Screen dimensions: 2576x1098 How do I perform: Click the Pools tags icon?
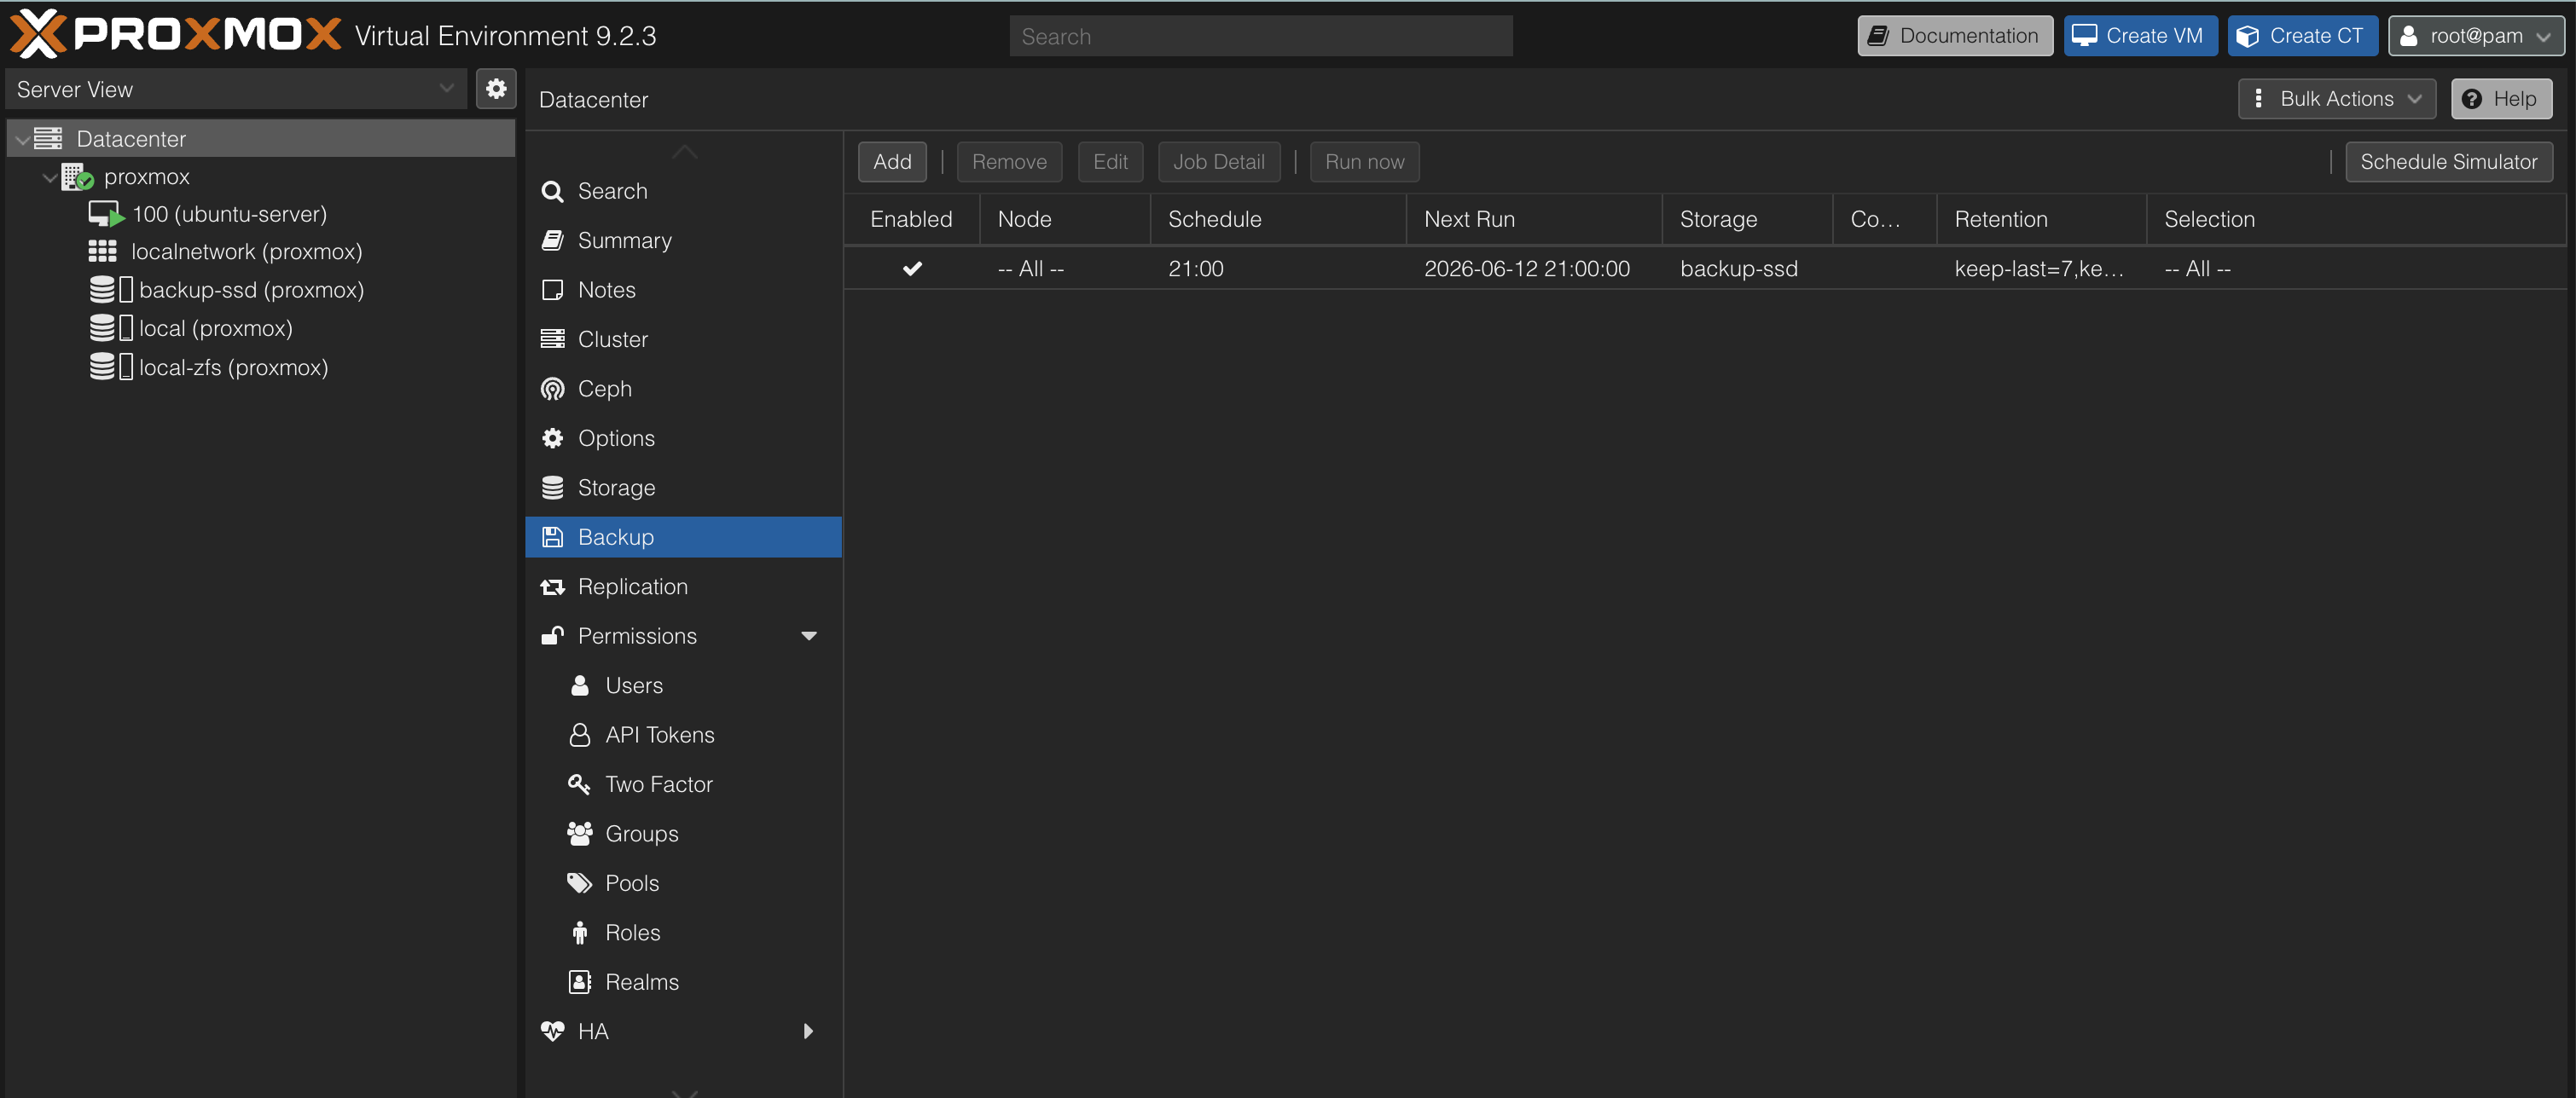(x=580, y=883)
